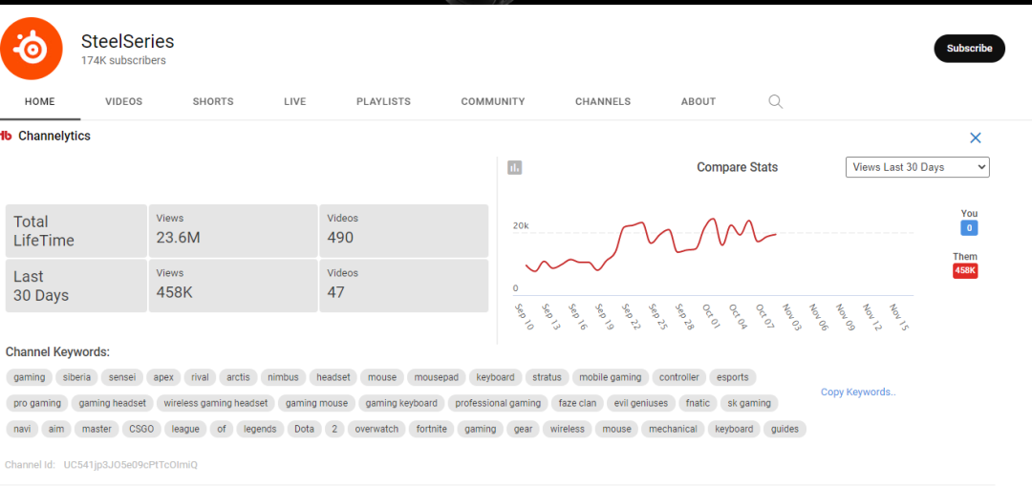1032x487 pixels.
Task: Click the 174K subscribers text
Action: point(123,60)
